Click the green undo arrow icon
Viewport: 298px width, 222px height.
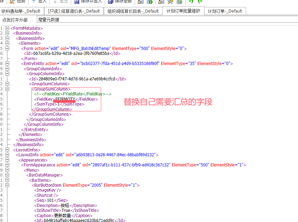click(191, 2)
